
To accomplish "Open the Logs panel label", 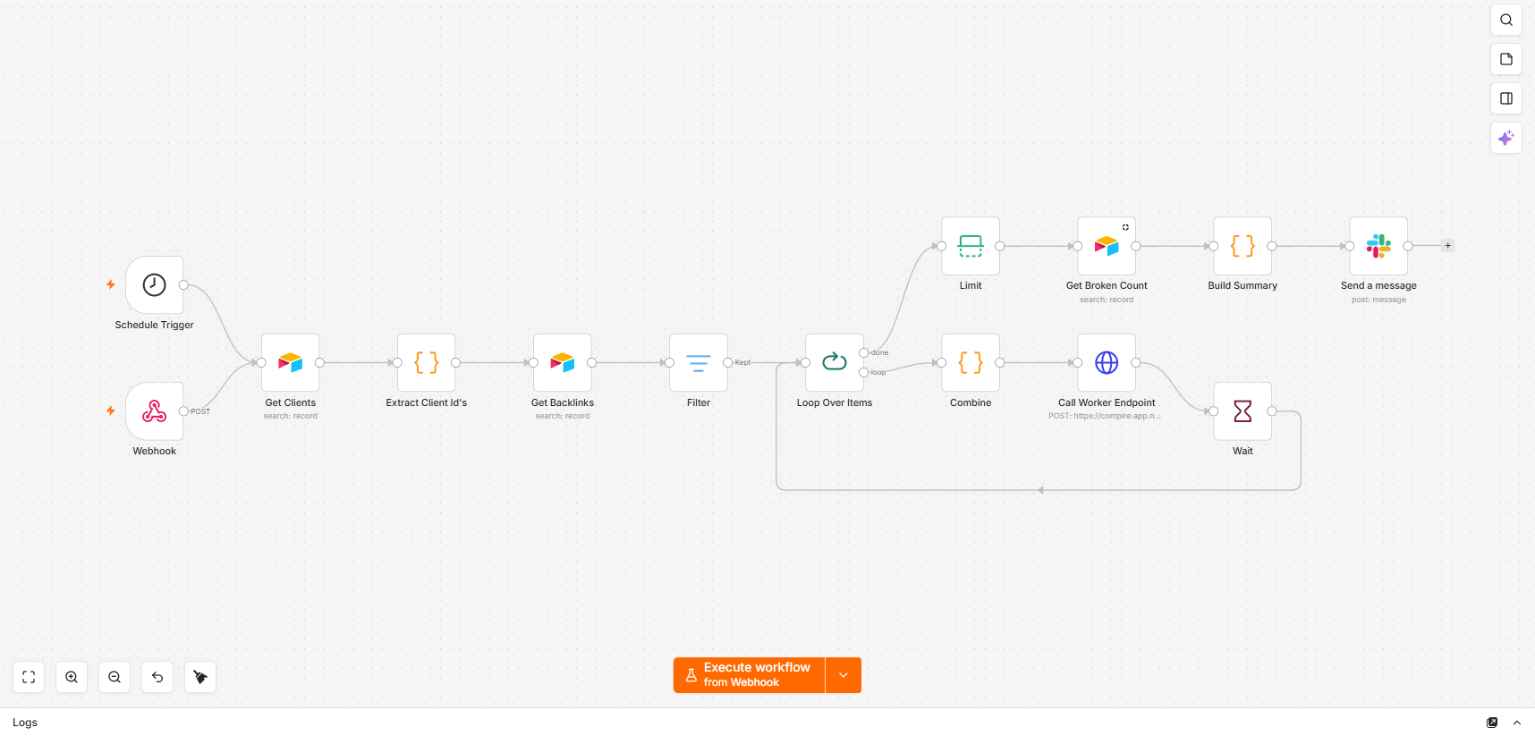I will coord(25,723).
